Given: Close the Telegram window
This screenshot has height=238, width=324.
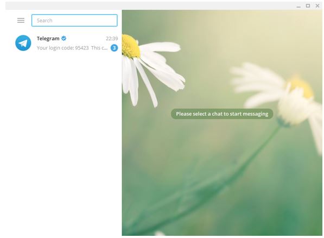Looking at the screenshot, I should point(317,6).
